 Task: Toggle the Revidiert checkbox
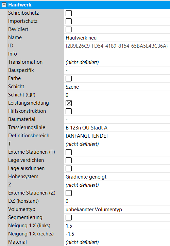(x=69, y=30)
